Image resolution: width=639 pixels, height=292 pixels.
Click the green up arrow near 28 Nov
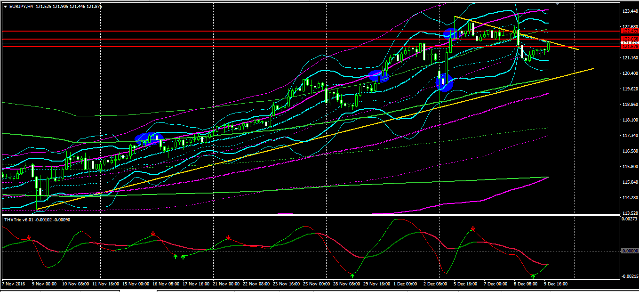pyautogui.click(x=352, y=275)
